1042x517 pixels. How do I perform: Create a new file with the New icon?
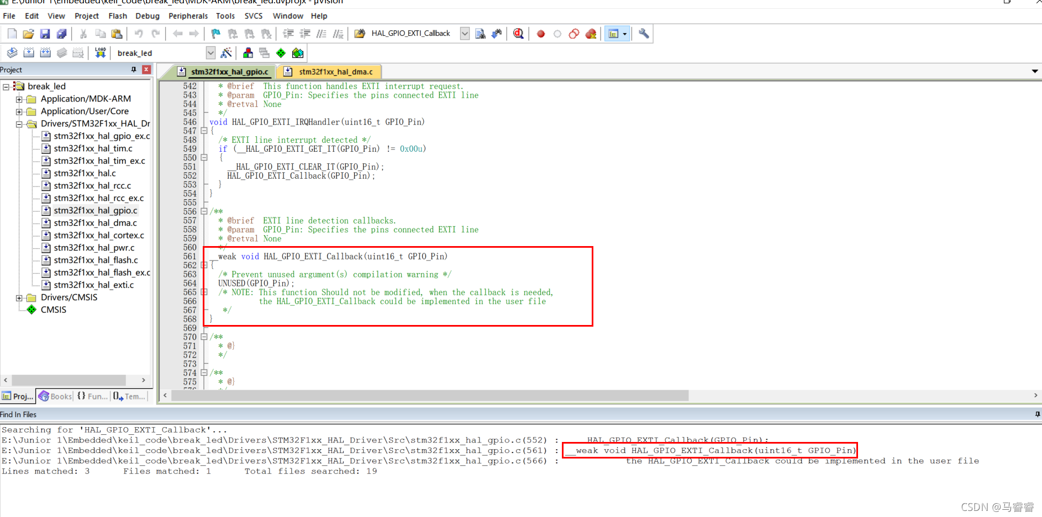tap(12, 34)
